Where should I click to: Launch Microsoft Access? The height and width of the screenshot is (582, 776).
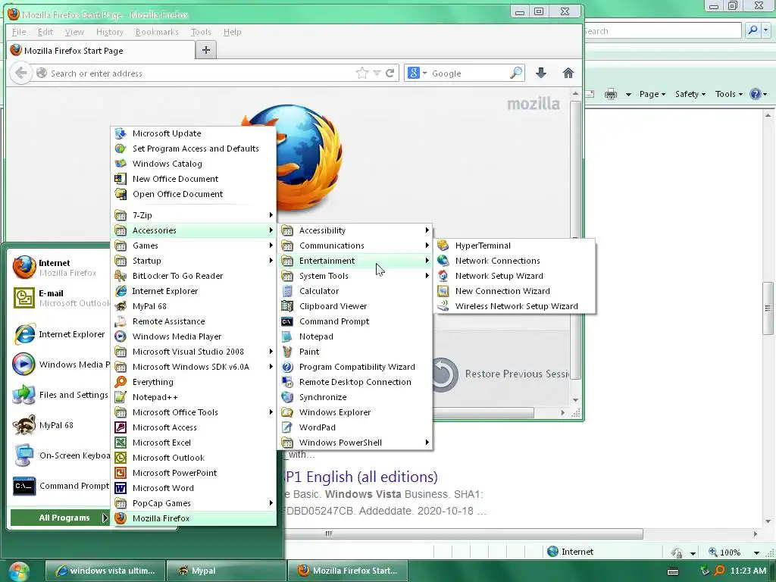click(x=193, y=427)
